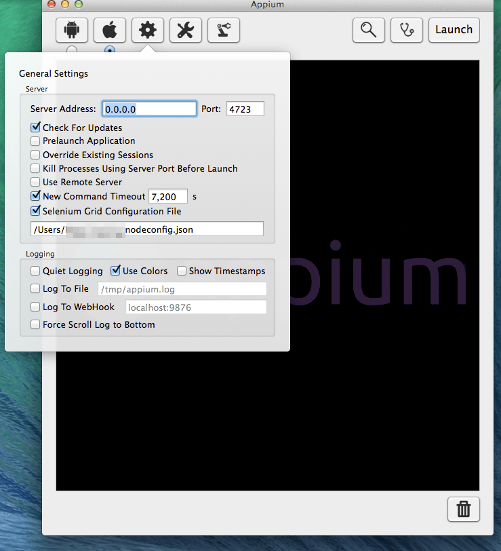Disable New Command Timeout checkbox
This screenshot has height=551, width=501.
[35, 195]
